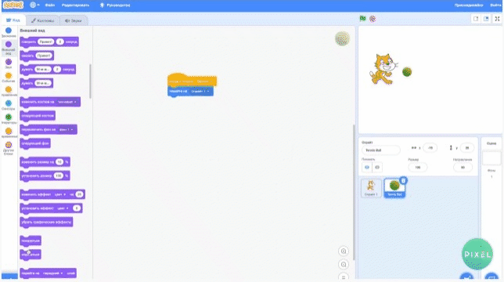Screen dimensions: 504x282
Task: Click the block palette vertical scrollbar
Action: [x=90, y=81]
